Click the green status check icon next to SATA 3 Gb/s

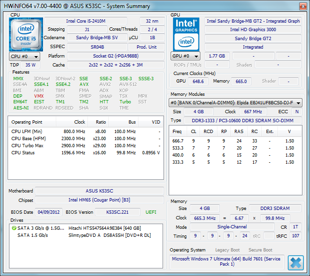(x=14, y=228)
